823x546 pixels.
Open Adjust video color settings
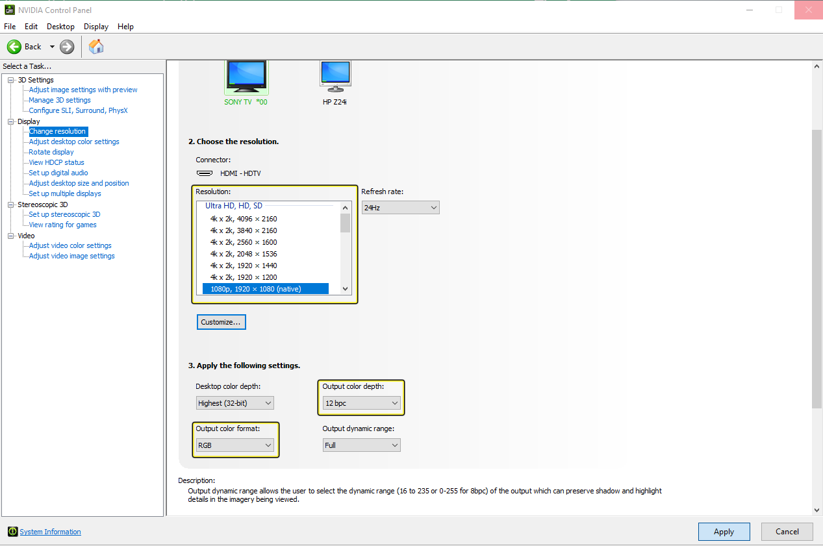(70, 245)
